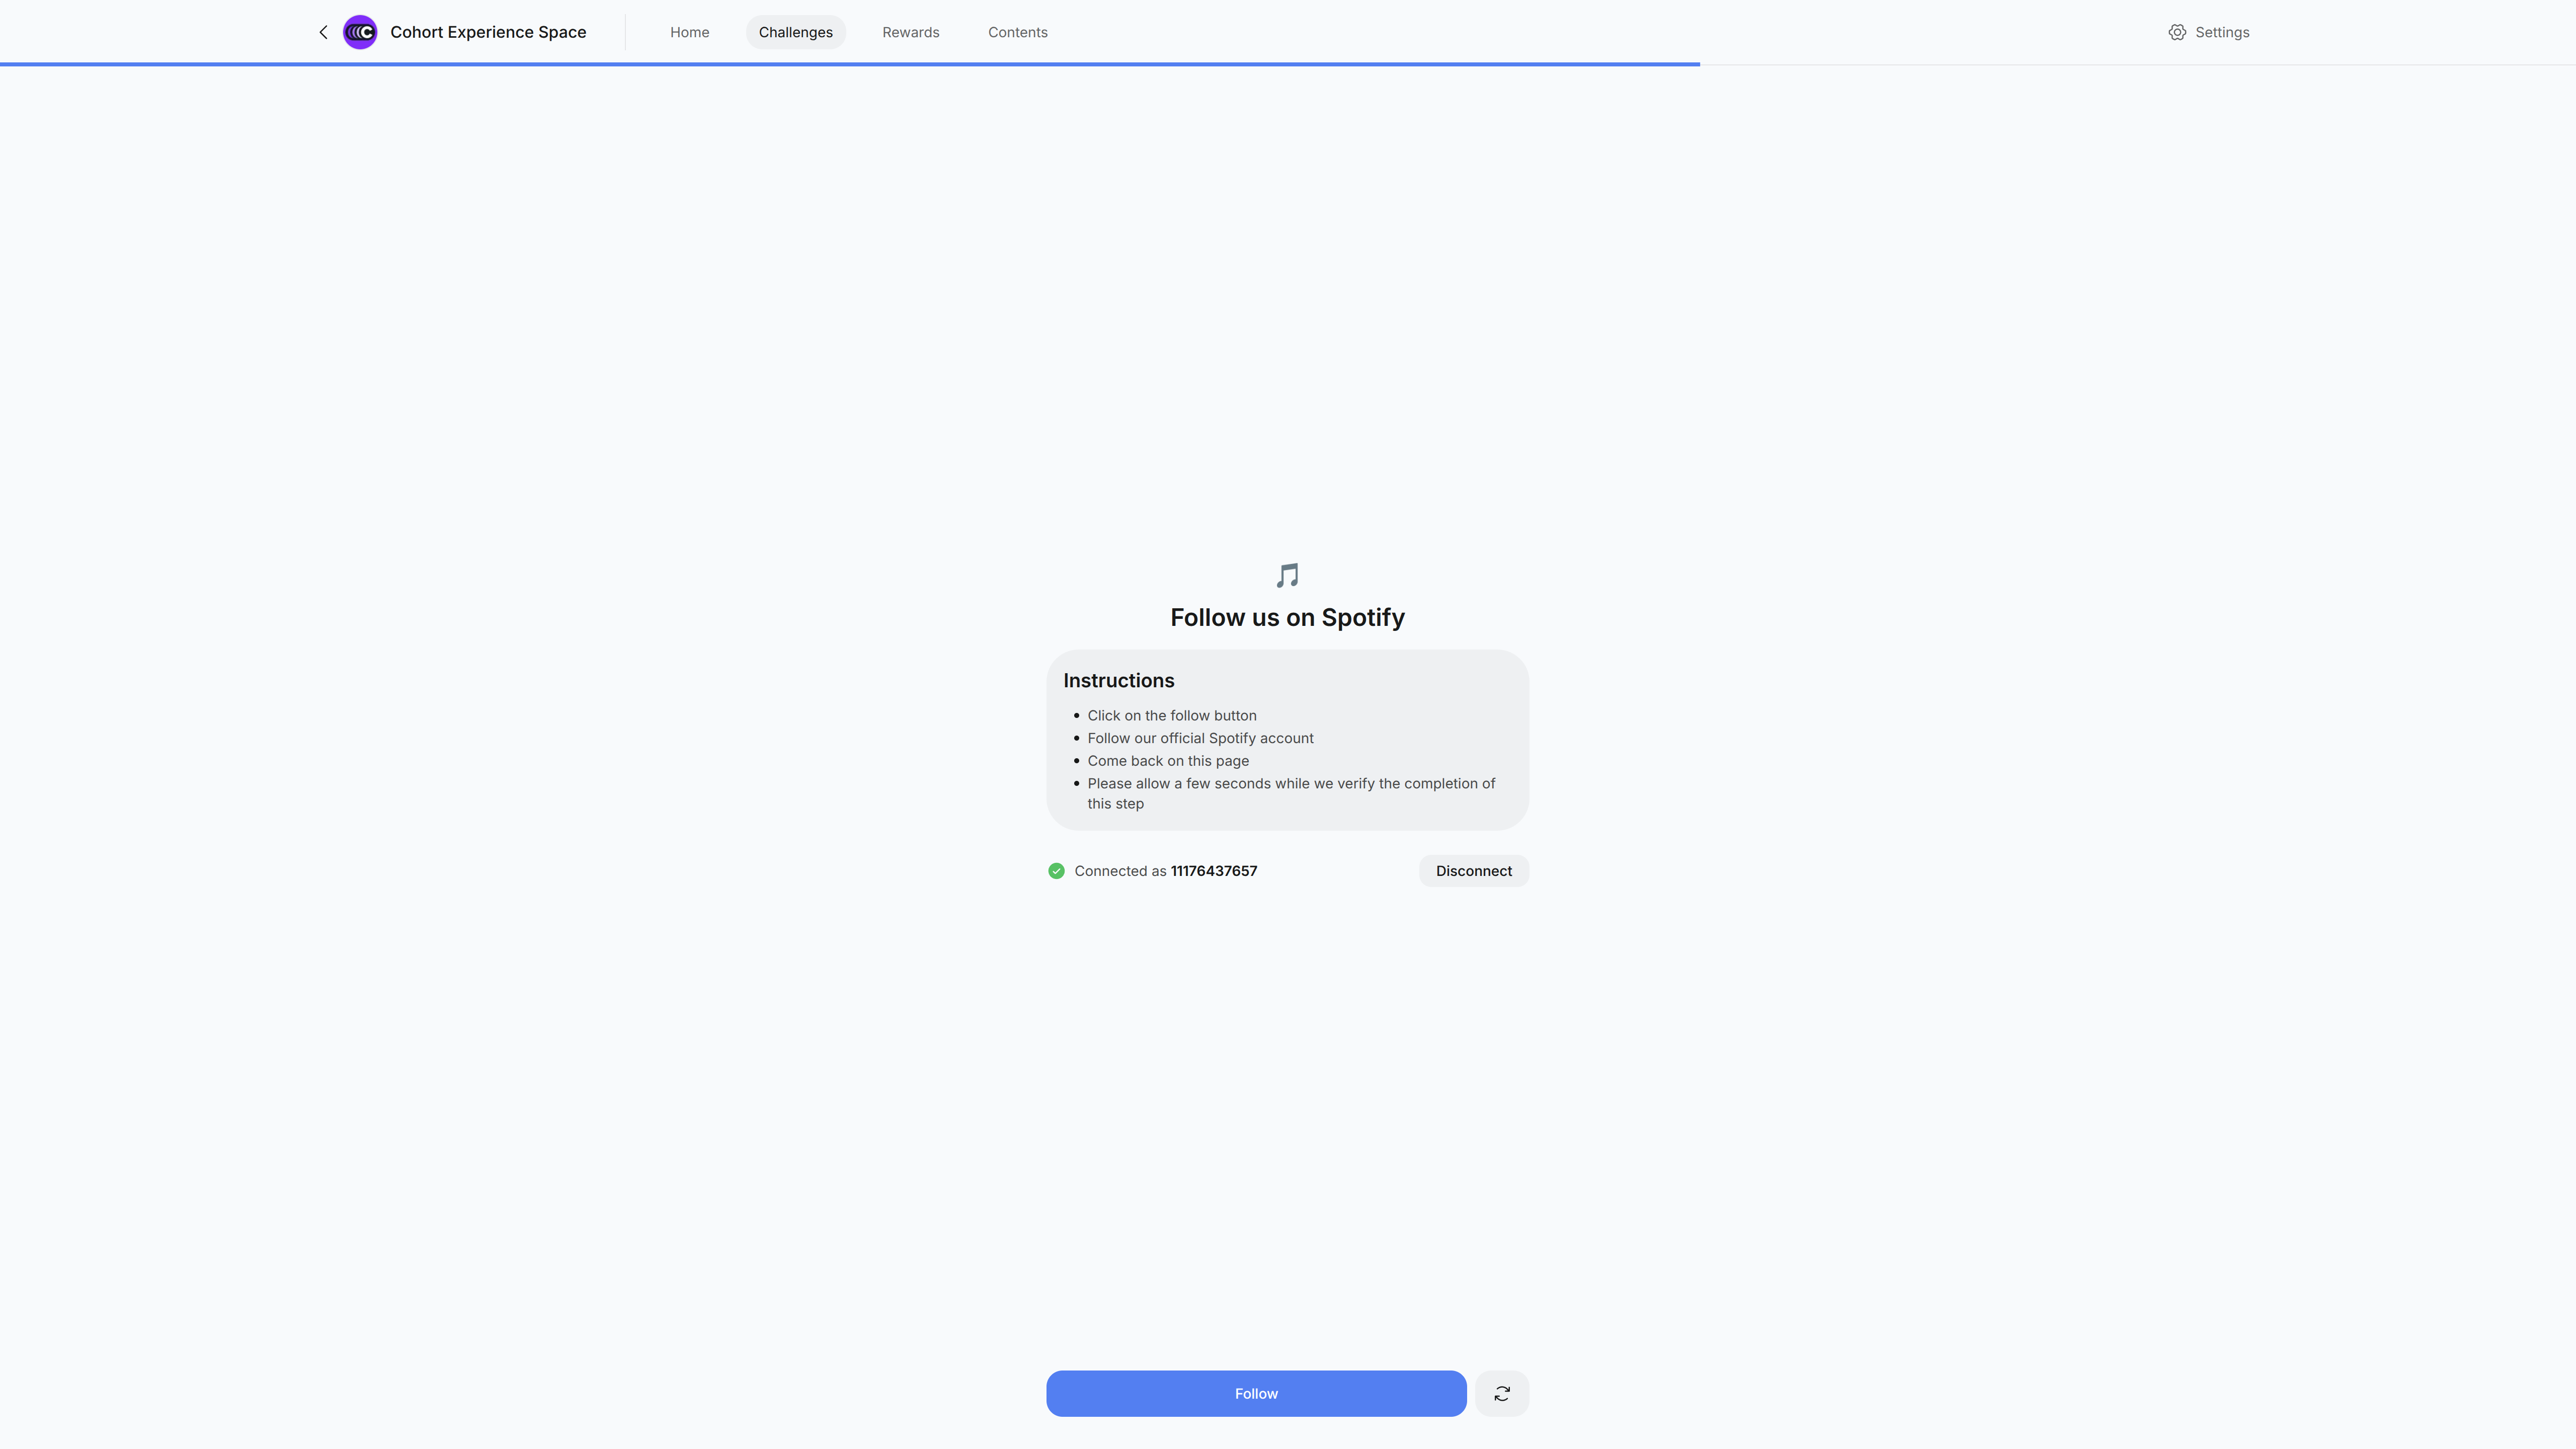This screenshot has height=1449, width=2576.
Task: Click the Cohort Experience Space title
Action: 488,32
